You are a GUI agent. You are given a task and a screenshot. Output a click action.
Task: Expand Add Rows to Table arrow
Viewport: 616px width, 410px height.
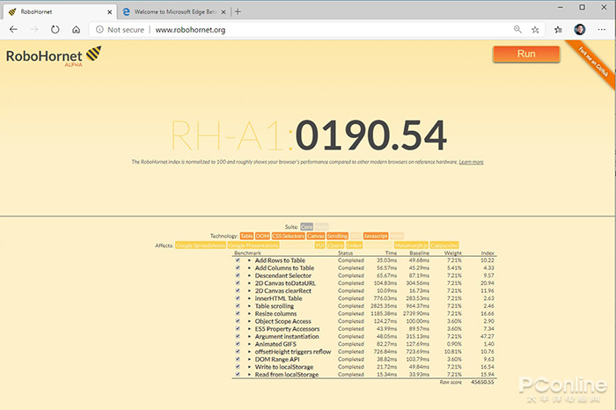[x=249, y=260]
